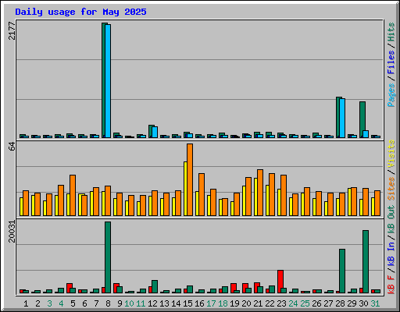Click day 5 on the x-axis
Screen dimensions: 400x312
coord(73,303)
